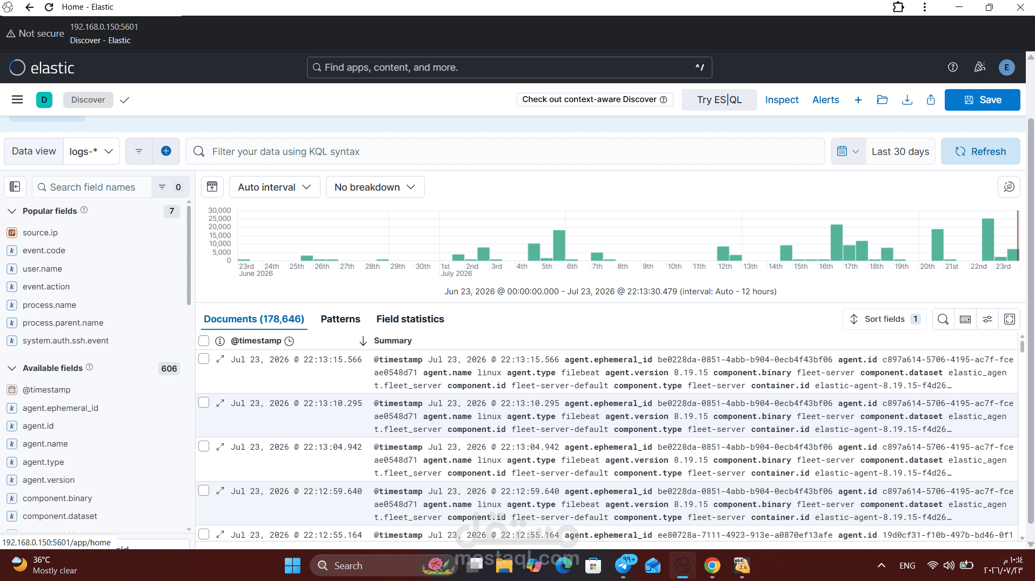This screenshot has width=1035, height=581.
Task: Select the row at 22:13:04.942
Action: [204, 446]
